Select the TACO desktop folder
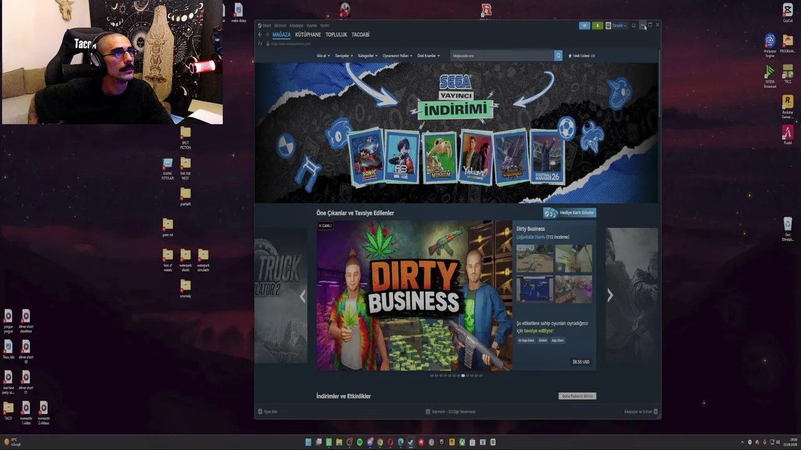This screenshot has height=450, width=801. click(x=8, y=411)
